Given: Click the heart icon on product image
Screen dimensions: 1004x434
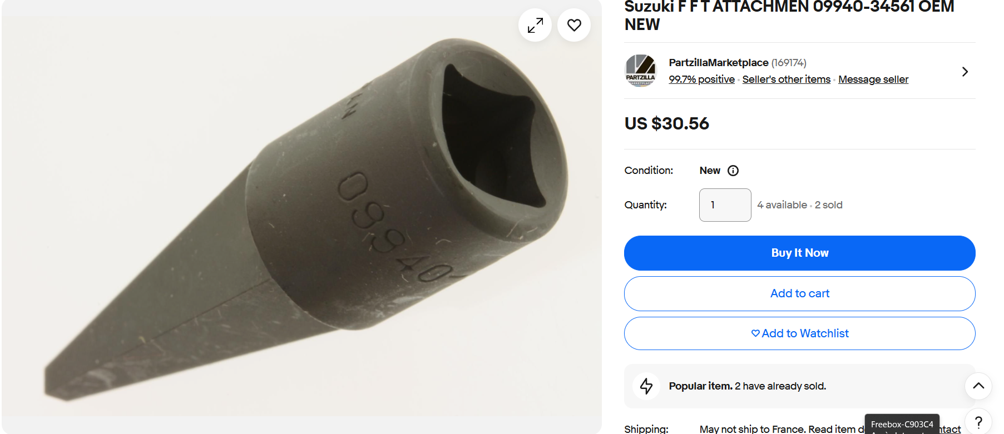Looking at the screenshot, I should [x=574, y=25].
